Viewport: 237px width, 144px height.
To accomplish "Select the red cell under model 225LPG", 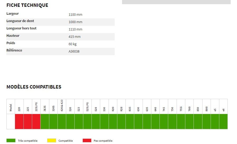I will click(36, 121).
